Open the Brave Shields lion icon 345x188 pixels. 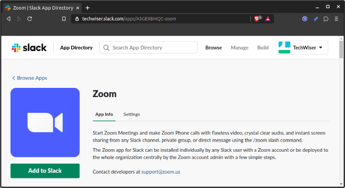click(x=257, y=19)
